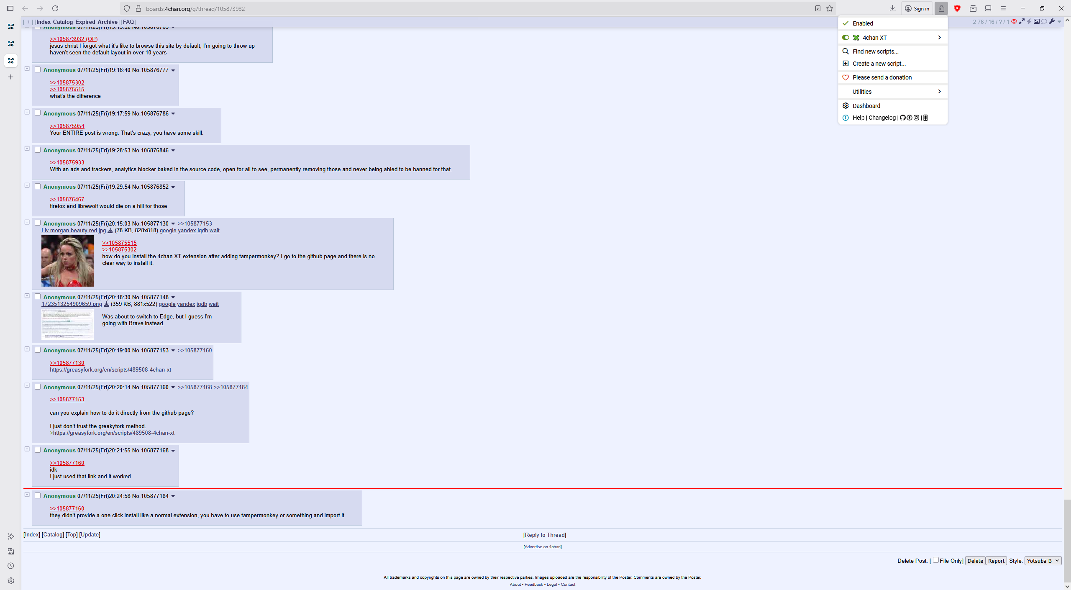This screenshot has width=1071, height=590.
Task: Click the Changelog link in Tampermonkey menu
Action: point(882,118)
